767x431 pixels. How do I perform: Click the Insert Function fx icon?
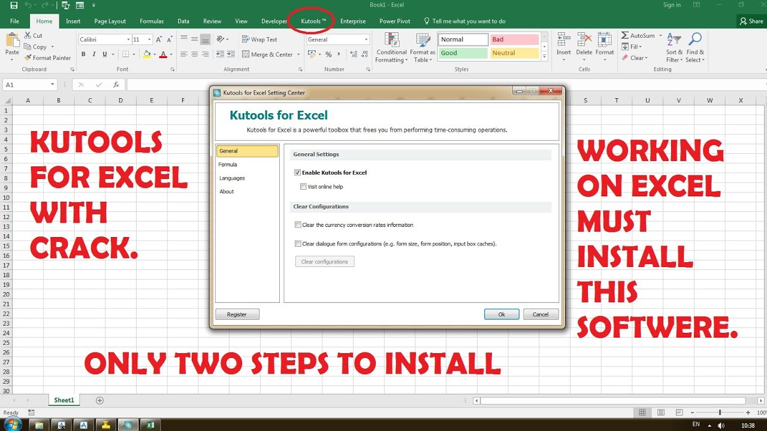pos(116,85)
